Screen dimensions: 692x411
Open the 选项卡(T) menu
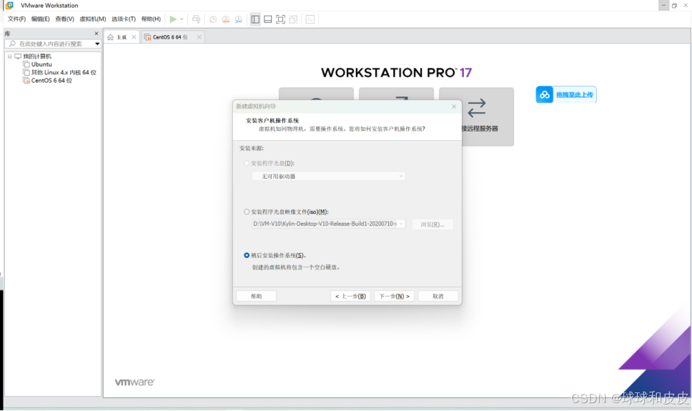[124, 19]
